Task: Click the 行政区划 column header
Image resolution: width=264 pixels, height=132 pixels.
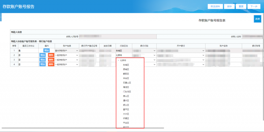Action: click(x=124, y=46)
